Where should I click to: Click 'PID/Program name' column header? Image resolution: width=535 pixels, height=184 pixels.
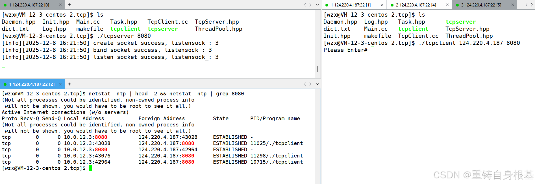(x=275, y=119)
